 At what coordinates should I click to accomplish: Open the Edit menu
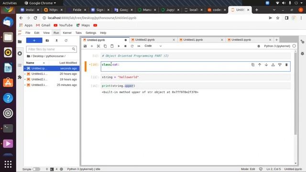pos(37,33)
